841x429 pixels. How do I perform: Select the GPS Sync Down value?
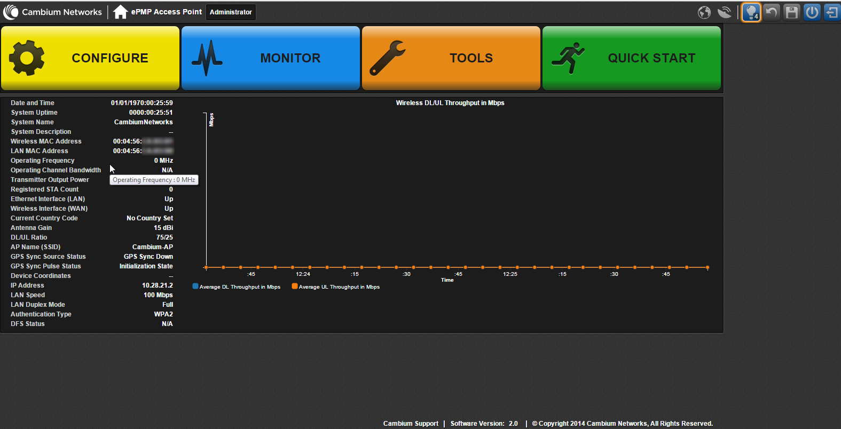[148, 257]
